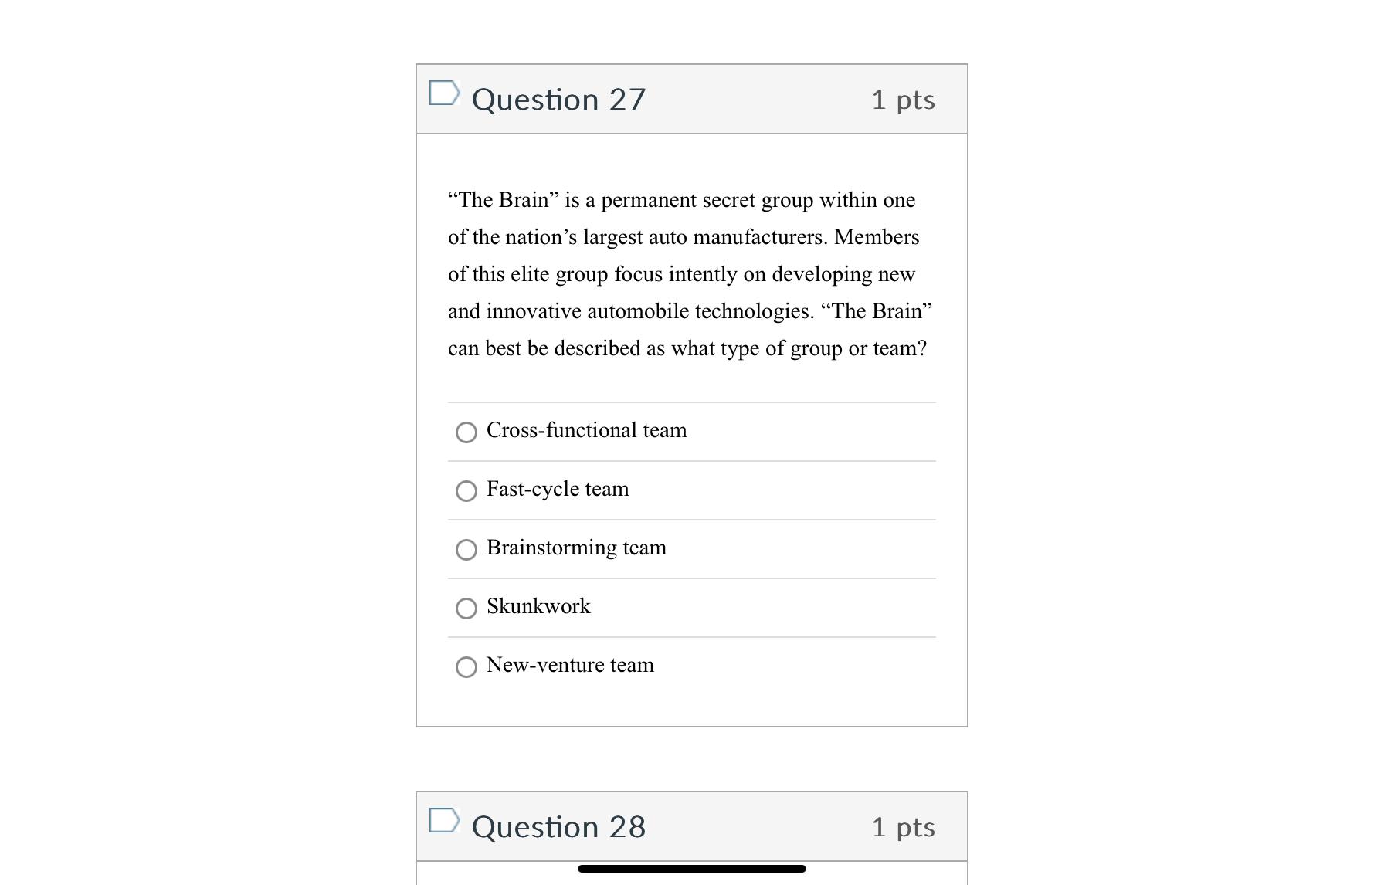Click the Question 27 header
This screenshot has height=885, width=1384.
click(x=558, y=98)
